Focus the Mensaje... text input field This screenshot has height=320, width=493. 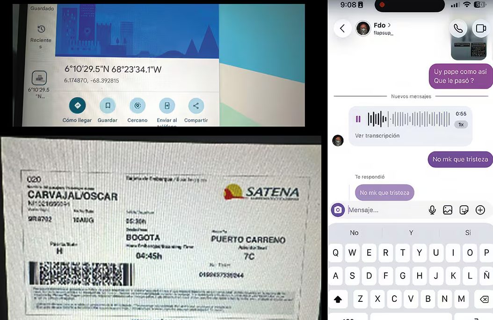pyautogui.click(x=387, y=210)
